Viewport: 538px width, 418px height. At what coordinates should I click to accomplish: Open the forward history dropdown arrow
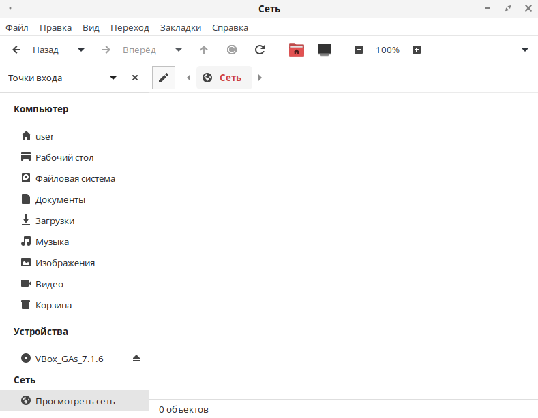[179, 50]
